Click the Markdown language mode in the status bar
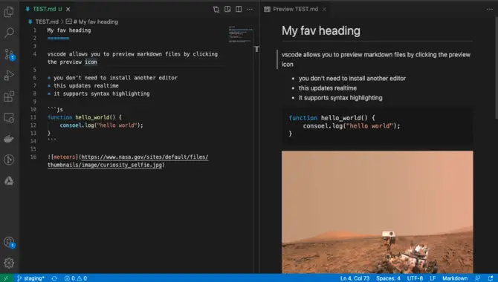 click(x=454, y=278)
